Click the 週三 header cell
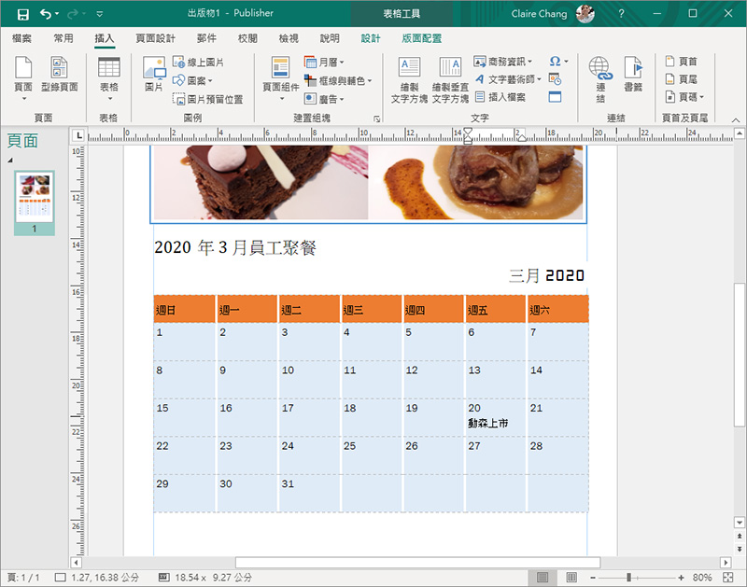 click(371, 310)
